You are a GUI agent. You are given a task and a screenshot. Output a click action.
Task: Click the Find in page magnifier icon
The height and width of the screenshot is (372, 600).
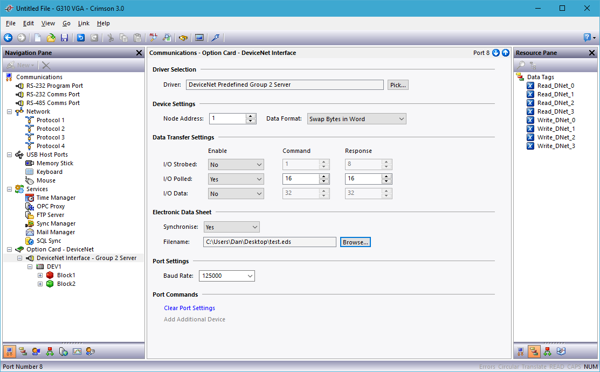167,38
